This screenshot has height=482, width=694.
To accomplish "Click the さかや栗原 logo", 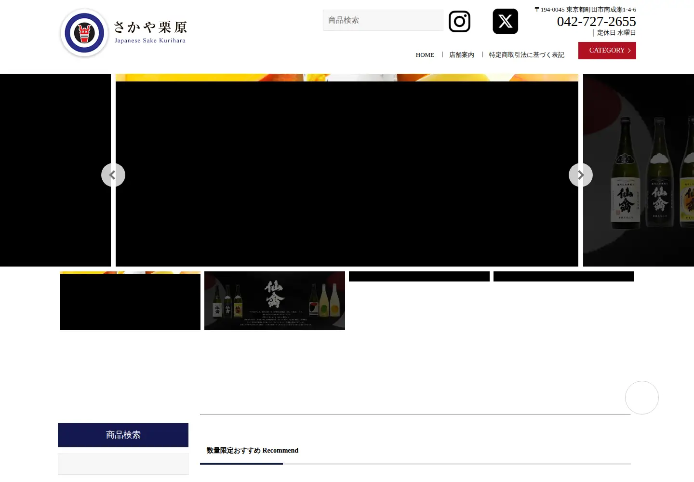I will coord(123,33).
